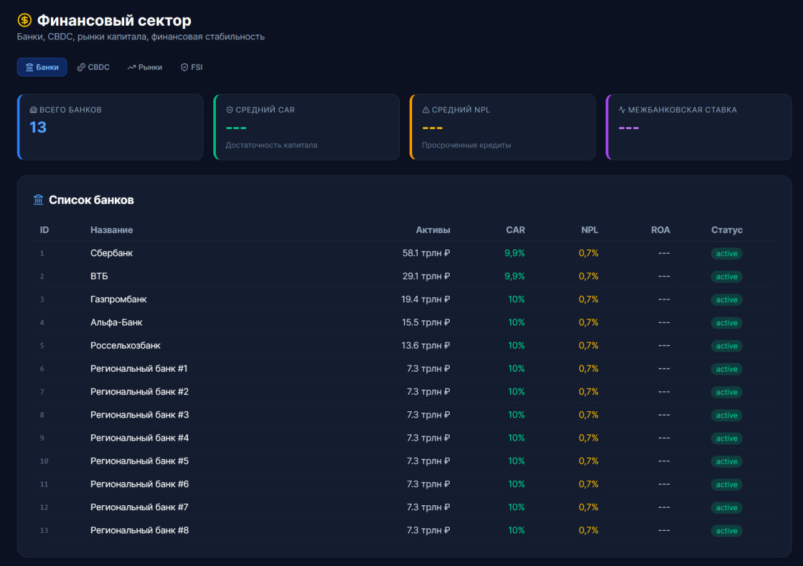Select Региональный банк #1 in the list
This screenshot has height=566, width=803.
139,369
